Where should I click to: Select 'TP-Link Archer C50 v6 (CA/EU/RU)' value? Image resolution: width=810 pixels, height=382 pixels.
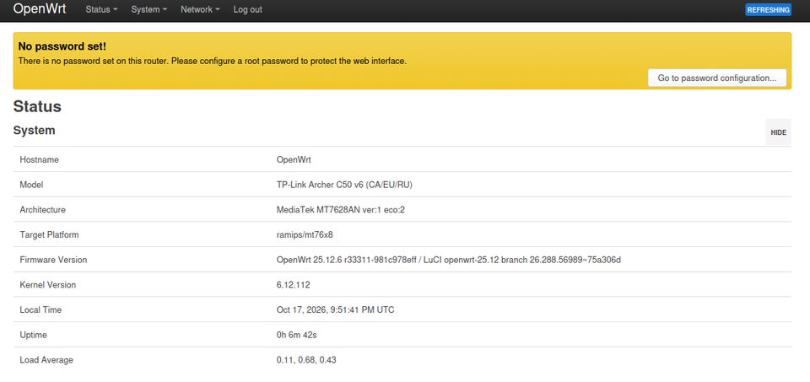344,185
